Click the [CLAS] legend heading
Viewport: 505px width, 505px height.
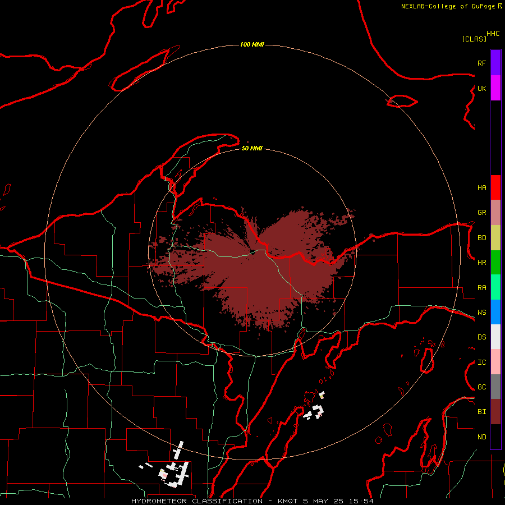coord(474,39)
